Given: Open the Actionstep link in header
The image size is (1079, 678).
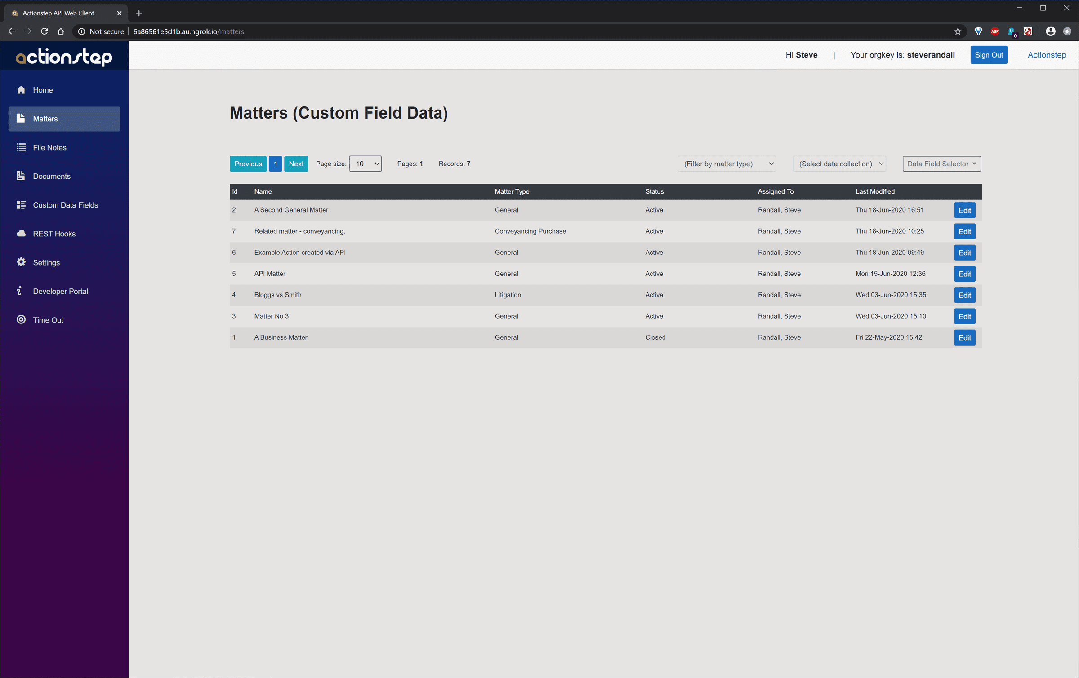Looking at the screenshot, I should pos(1046,55).
